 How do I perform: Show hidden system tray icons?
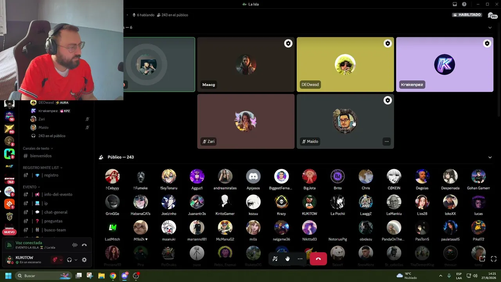(440, 276)
